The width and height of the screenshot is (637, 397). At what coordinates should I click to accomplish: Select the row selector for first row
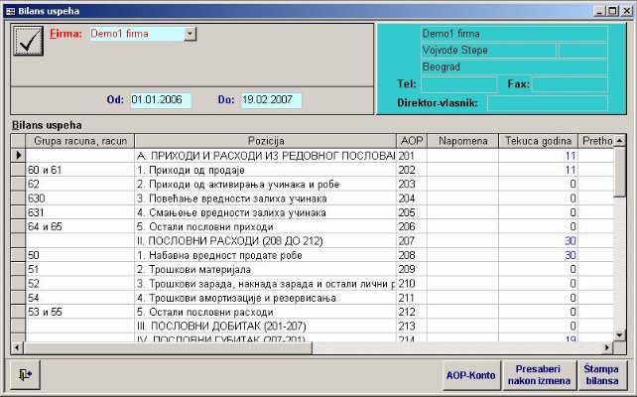[x=17, y=156]
